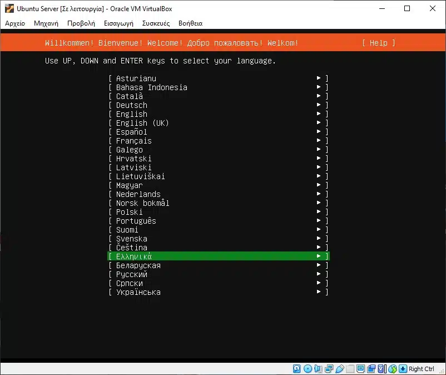Choose English (UK) language option
446x375 pixels.
click(x=219, y=123)
